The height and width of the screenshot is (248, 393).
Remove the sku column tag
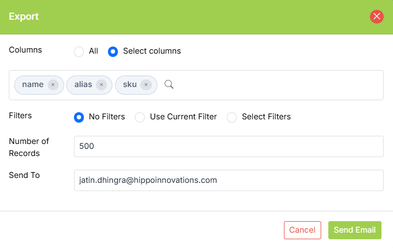(146, 85)
